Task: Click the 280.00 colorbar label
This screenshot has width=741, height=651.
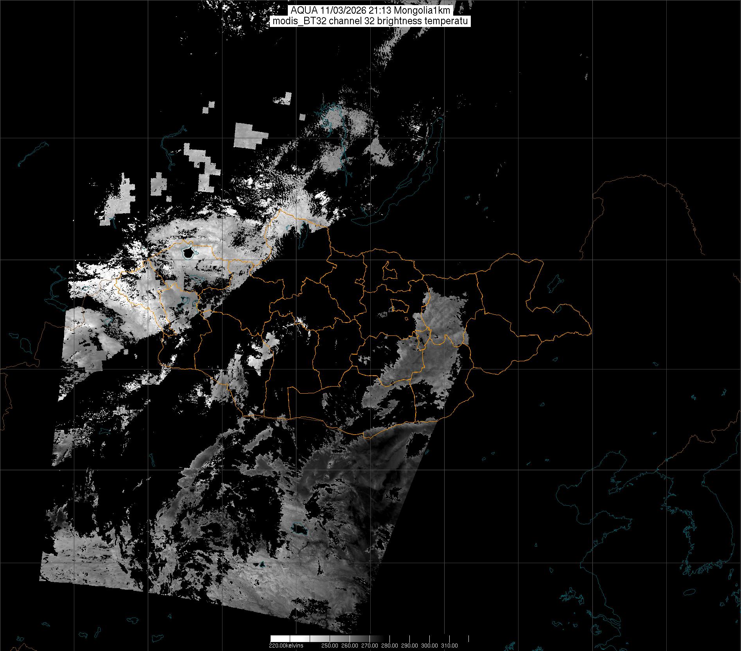Action: [x=389, y=646]
